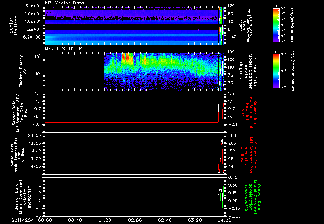
Task: Click the 'Electron Energy eV' axis label
Action: click(23, 71)
